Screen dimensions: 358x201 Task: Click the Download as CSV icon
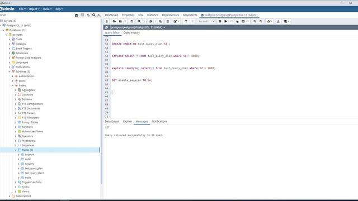[278, 21]
